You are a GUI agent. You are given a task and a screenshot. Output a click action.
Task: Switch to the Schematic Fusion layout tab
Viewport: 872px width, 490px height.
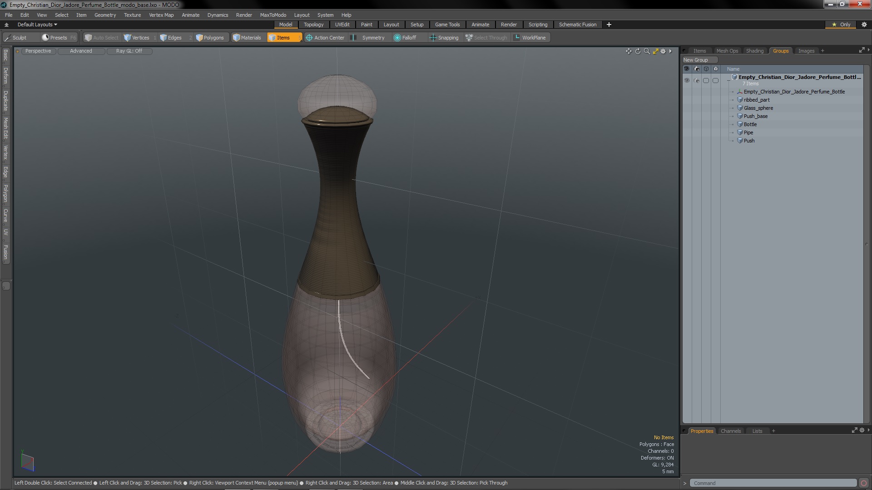pos(578,24)
